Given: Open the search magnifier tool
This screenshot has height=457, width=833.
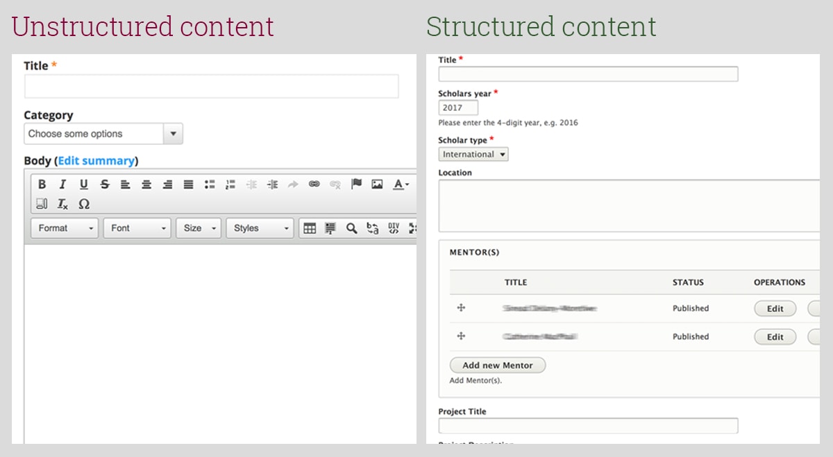Looking at the screenshot, I should pos(351,227).
